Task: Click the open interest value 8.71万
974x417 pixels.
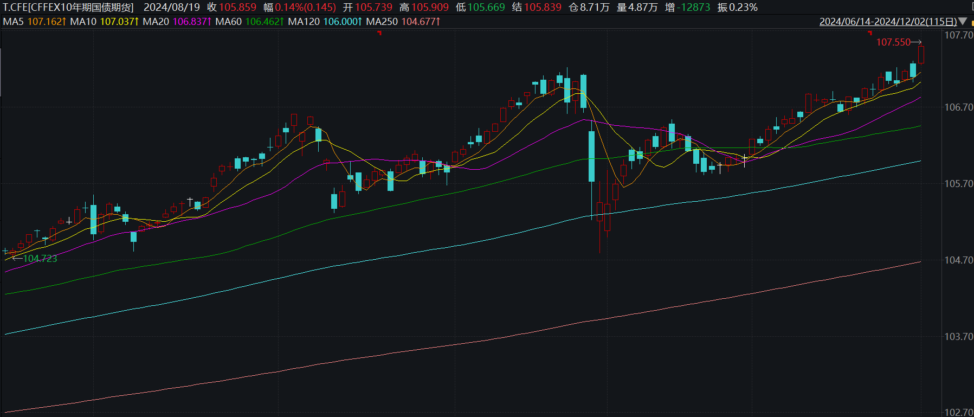Action: pyautogui.click(x=595, y=8)
